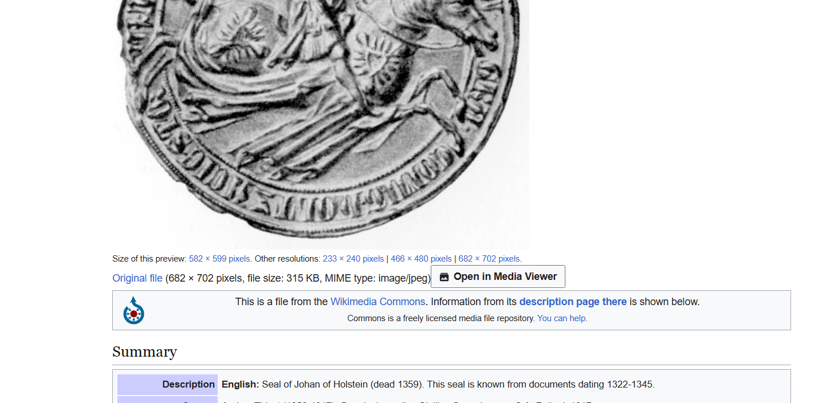Follow the Wikimedia Commons link
This screenshot has width=818, height=403.
coord(377,302)
